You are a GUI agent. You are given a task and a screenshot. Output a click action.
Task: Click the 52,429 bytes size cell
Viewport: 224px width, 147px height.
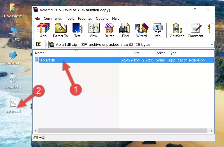coord(130,60)
